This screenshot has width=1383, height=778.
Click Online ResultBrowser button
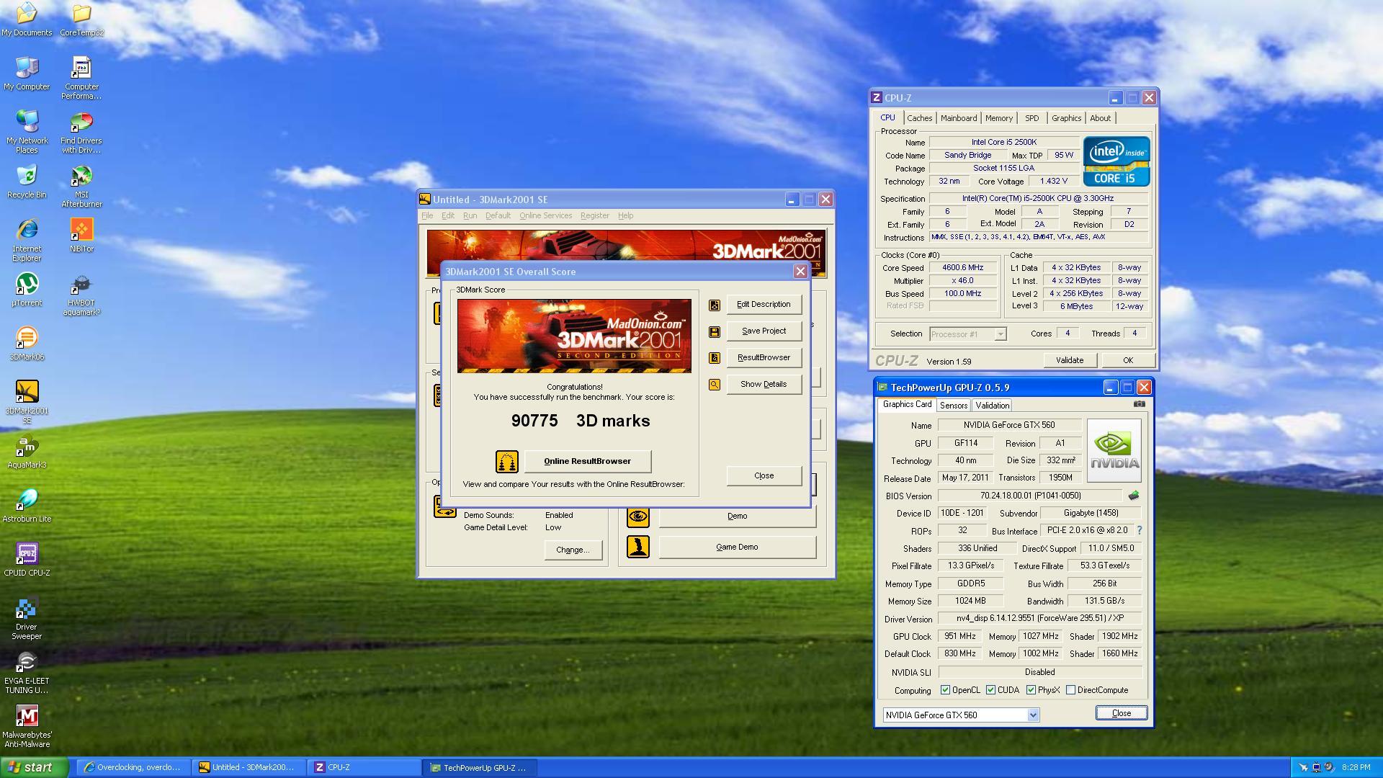587,462
